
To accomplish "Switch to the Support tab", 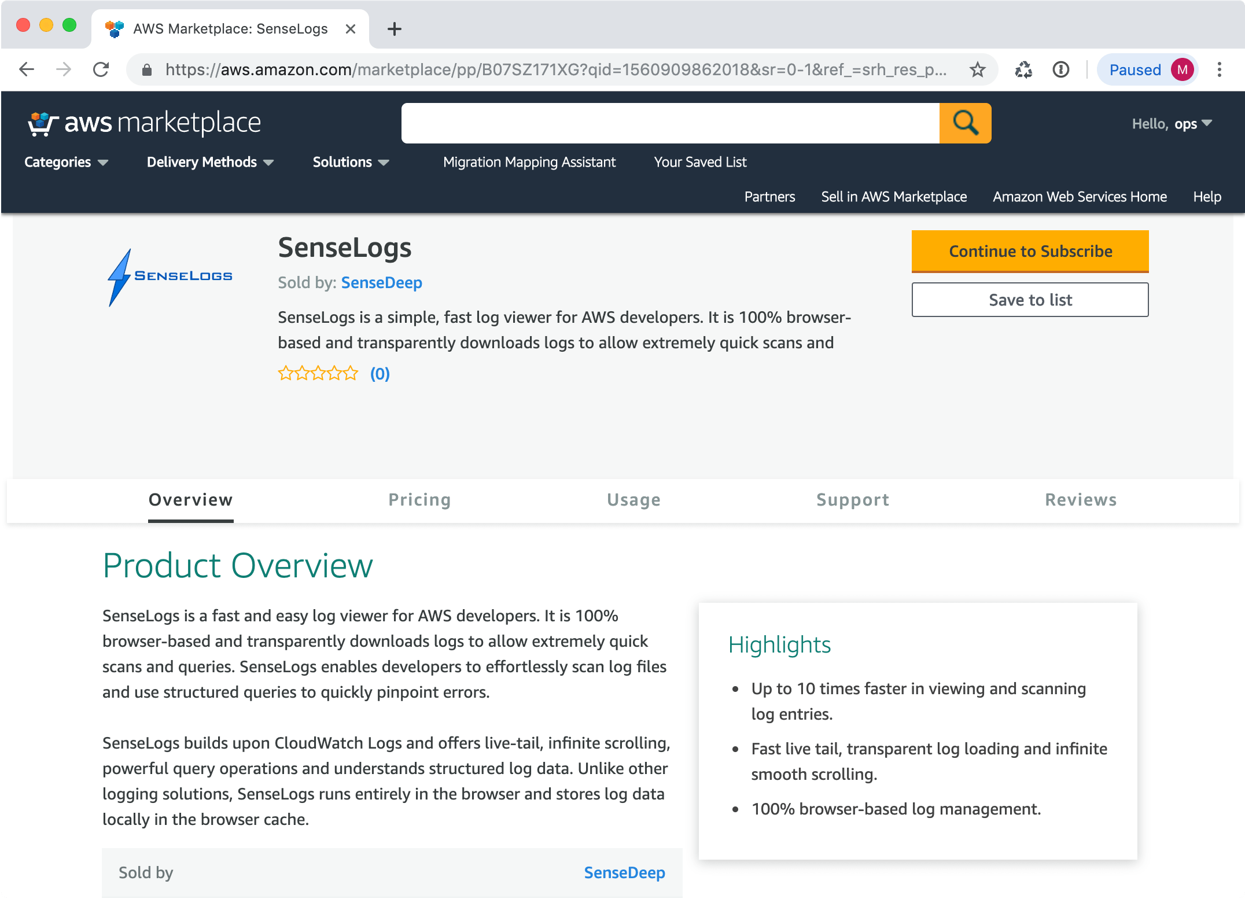I will pos(853,500).
